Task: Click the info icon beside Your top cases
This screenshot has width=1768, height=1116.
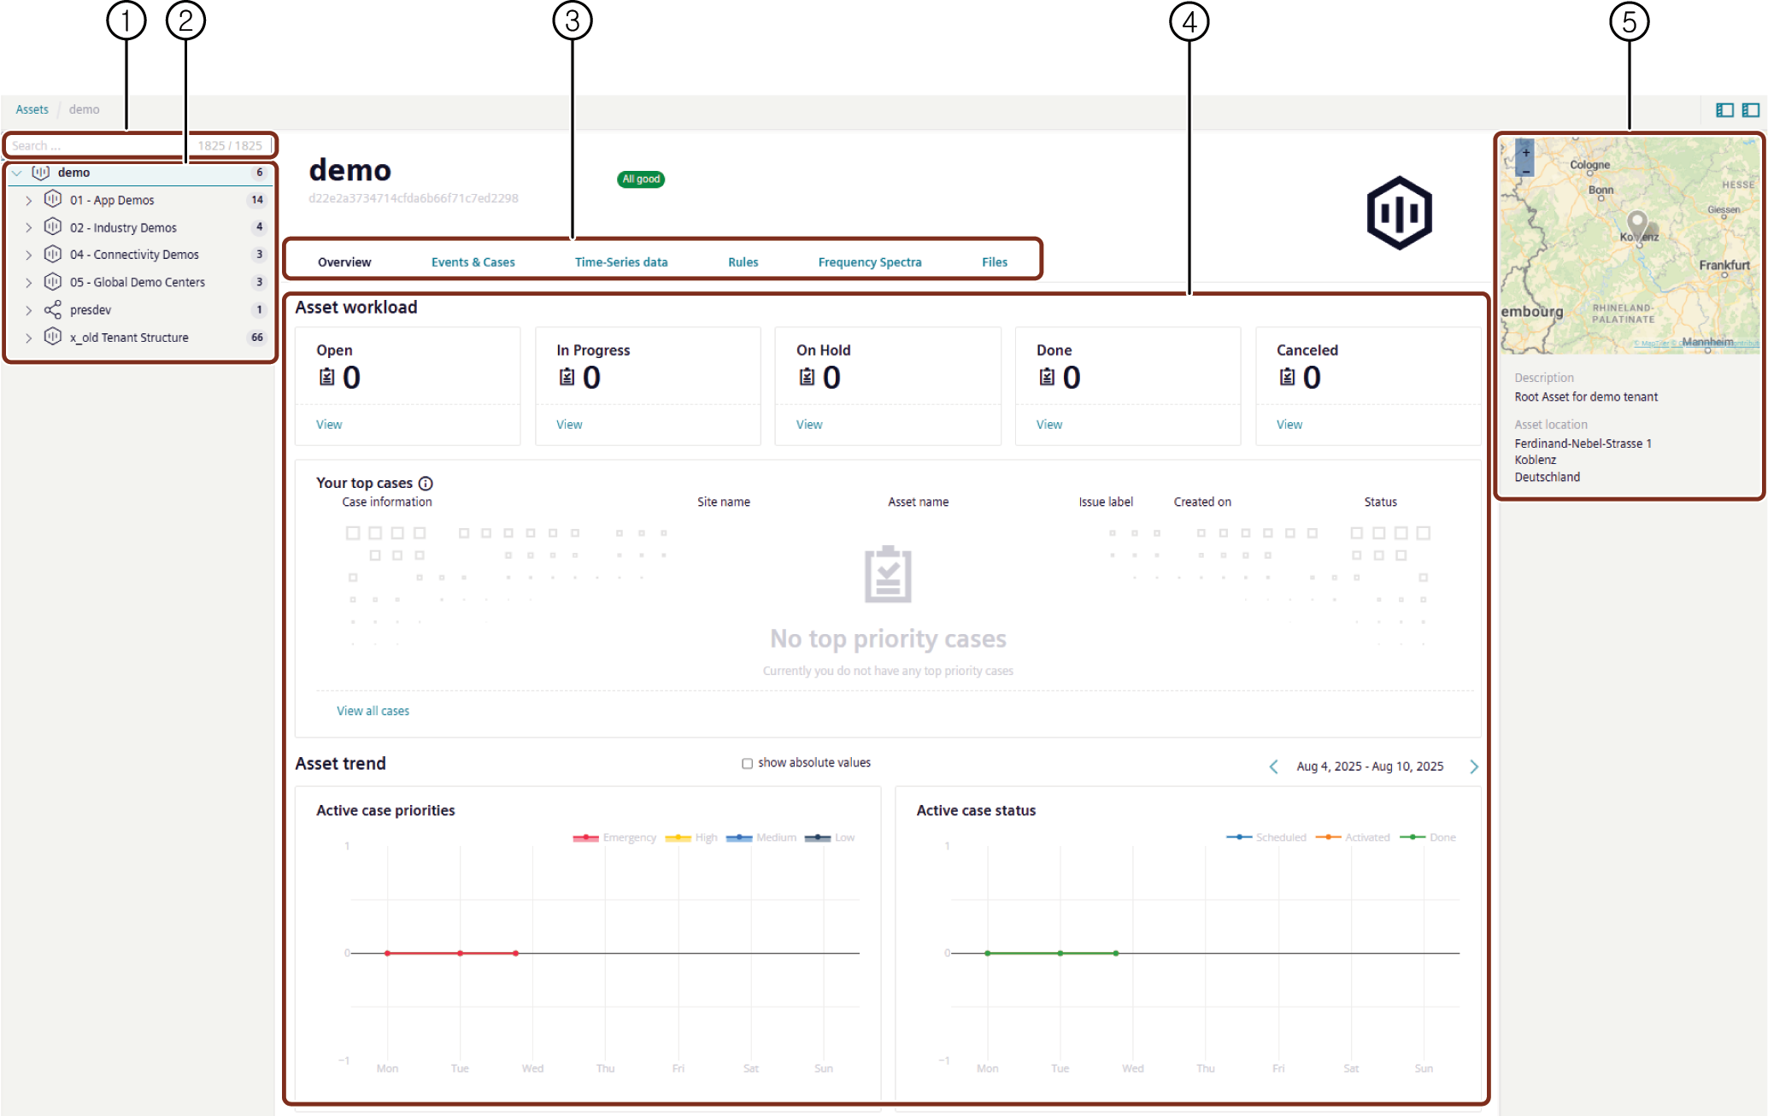Action: pos(426,483)
